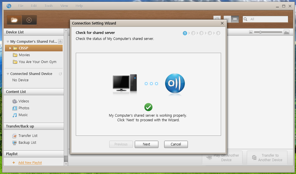The width and height of the screenshot is (296, 174).
Task: Click Next in the wizard
Action: click(x=146, y=144)
